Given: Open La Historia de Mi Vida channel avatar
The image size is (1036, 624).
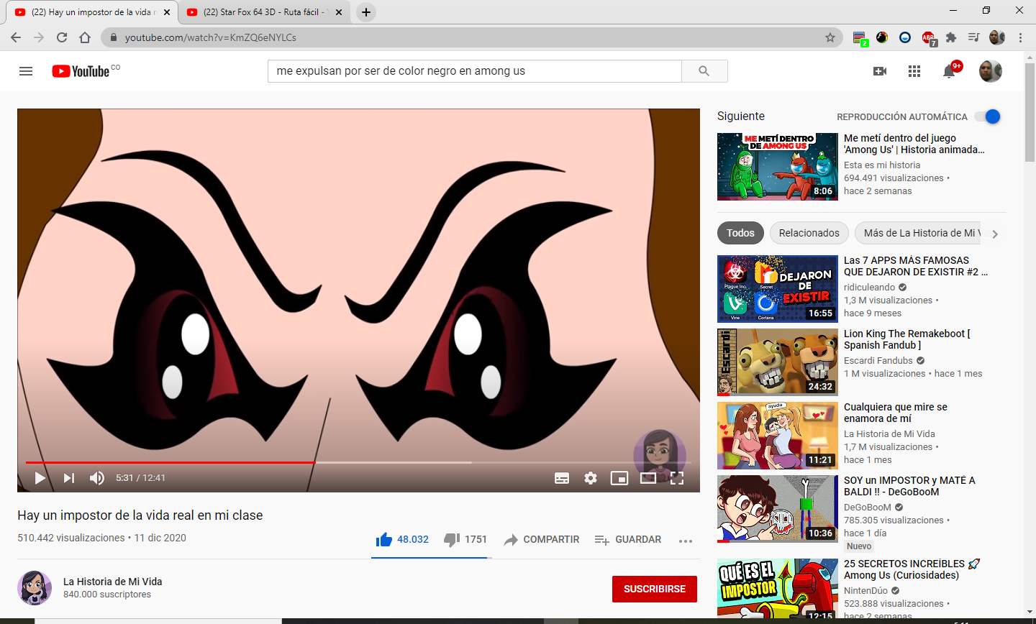Looking at the screenshot, I should pos(35,588).
